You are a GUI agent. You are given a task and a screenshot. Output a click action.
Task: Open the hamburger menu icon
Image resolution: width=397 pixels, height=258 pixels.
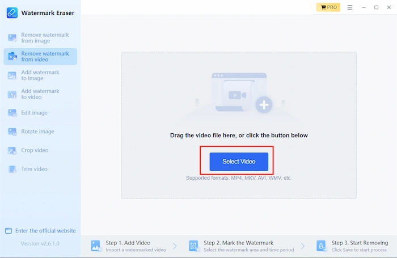tap(350, 7)
